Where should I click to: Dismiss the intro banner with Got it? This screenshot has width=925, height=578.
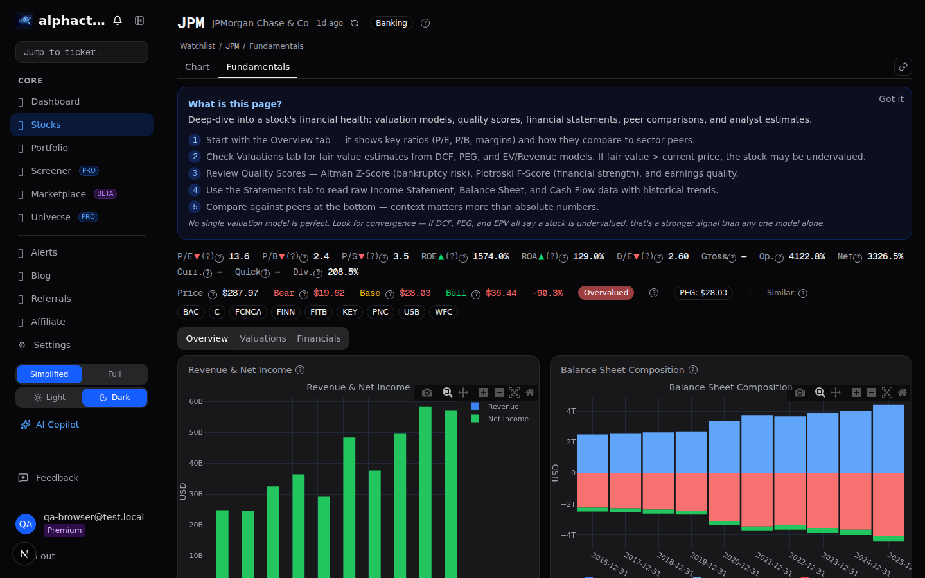pyautogui.click(x=891, y=99)
